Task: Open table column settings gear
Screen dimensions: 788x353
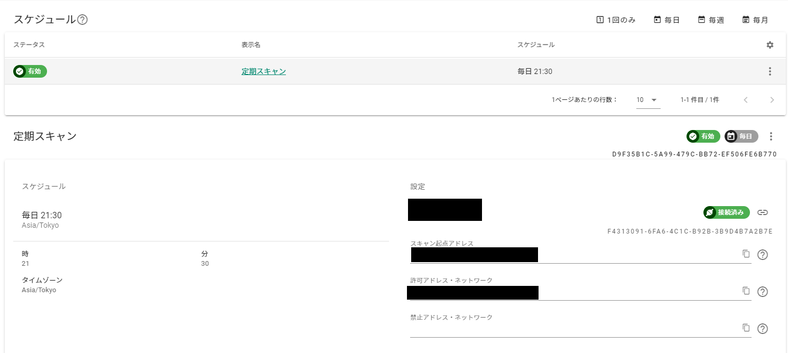Action: [770, 45]
